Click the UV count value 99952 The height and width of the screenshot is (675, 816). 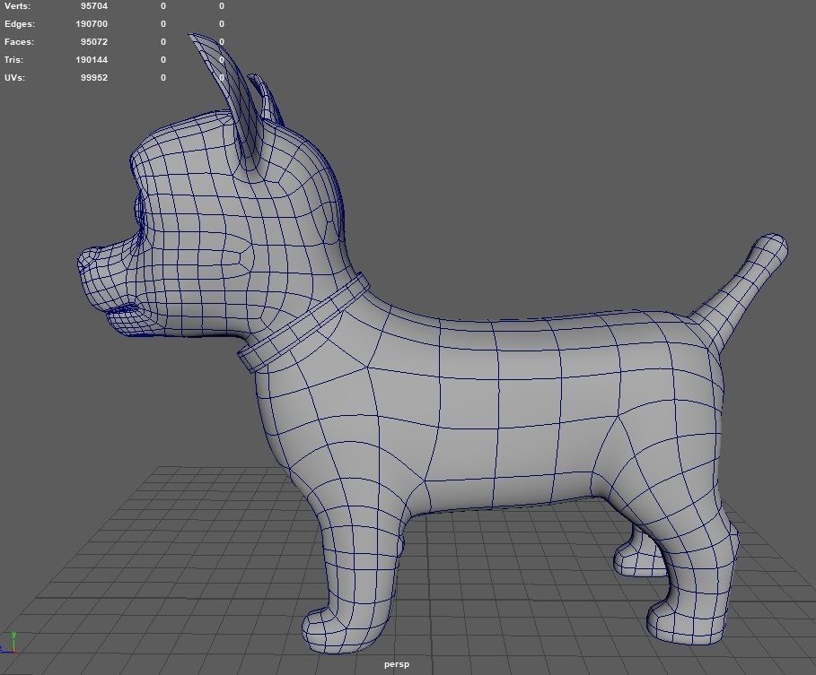click(x=94, y=77)
